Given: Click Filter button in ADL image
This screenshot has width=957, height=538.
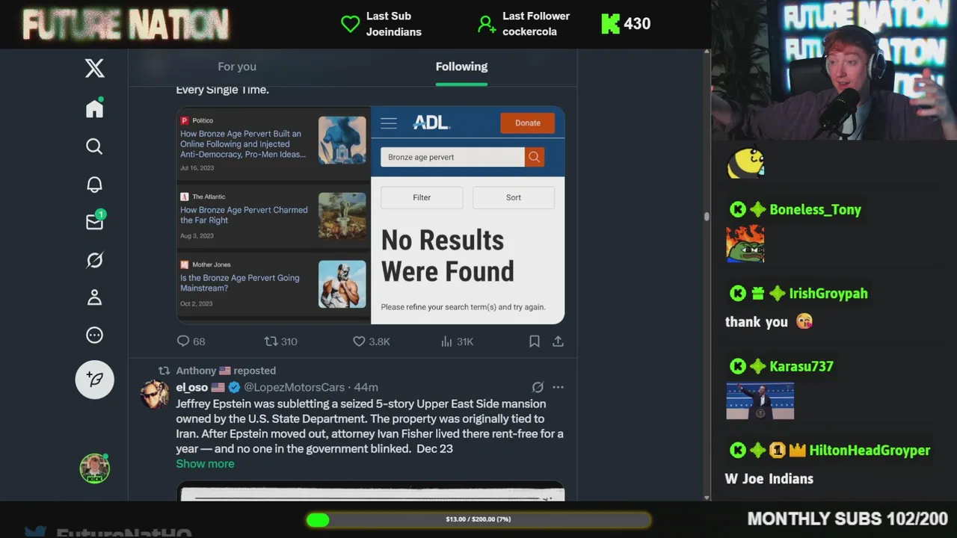Looking at the screenshot, I should (422, 197).
